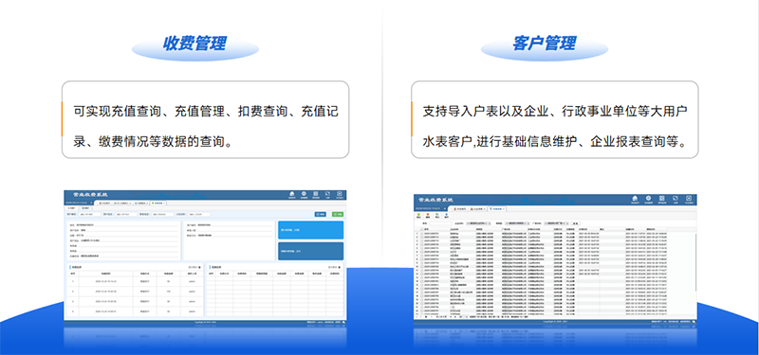Click the red delete icon in the customer toolbar
The image size is (759, 355).
[428, 215]
